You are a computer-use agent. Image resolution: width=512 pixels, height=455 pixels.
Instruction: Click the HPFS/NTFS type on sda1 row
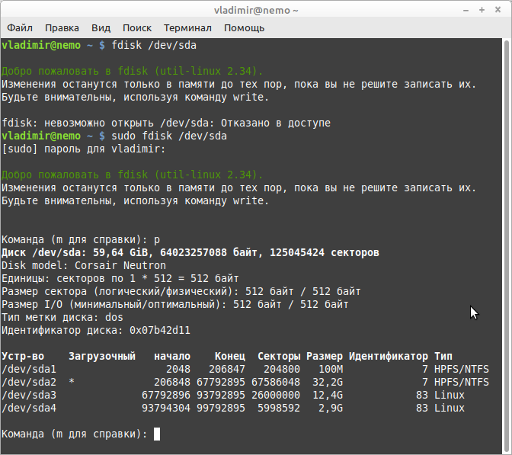pos(462,369)
